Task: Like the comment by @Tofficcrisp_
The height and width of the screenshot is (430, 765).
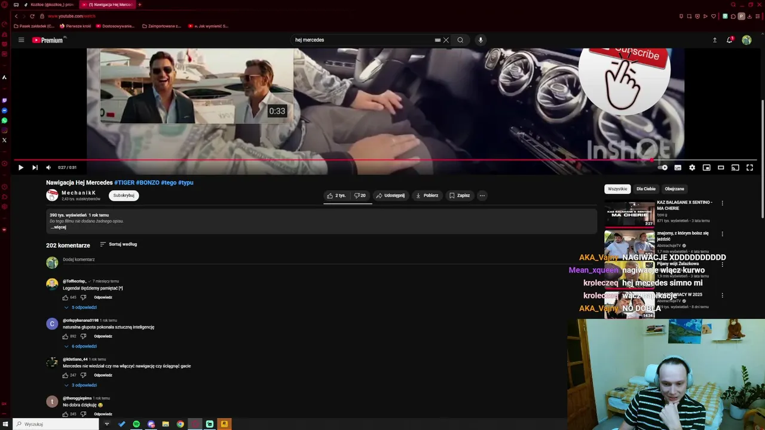Action: 66,297
